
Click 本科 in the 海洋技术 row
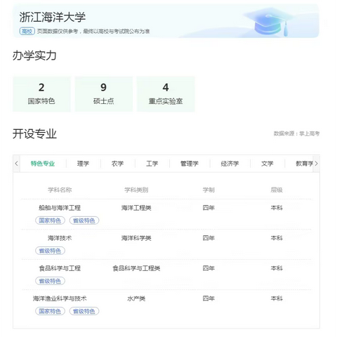pyautogui.click(x=277, y=238)
